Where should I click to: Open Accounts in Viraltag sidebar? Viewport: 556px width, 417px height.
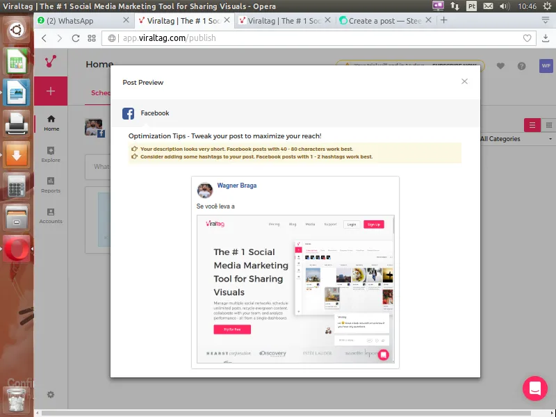(51, 215)
